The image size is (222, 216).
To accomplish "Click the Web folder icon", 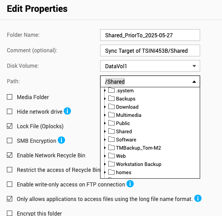I will click(x=111, y=156).
